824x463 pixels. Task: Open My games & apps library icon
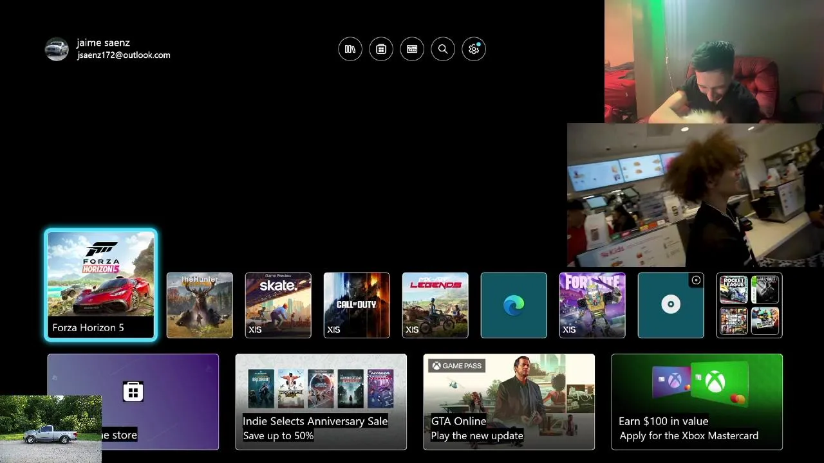tap(350, 49)
